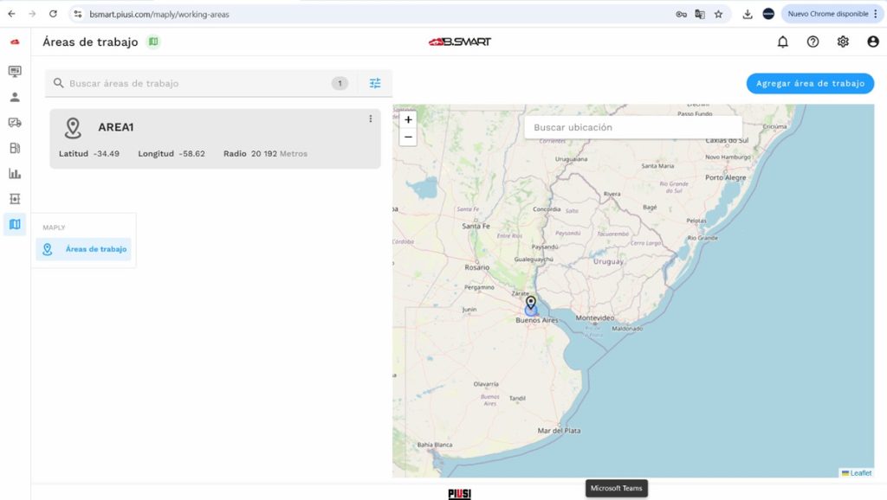Open the bar chart reports icon
The image size is (887, 500).
tap(15, 174)
